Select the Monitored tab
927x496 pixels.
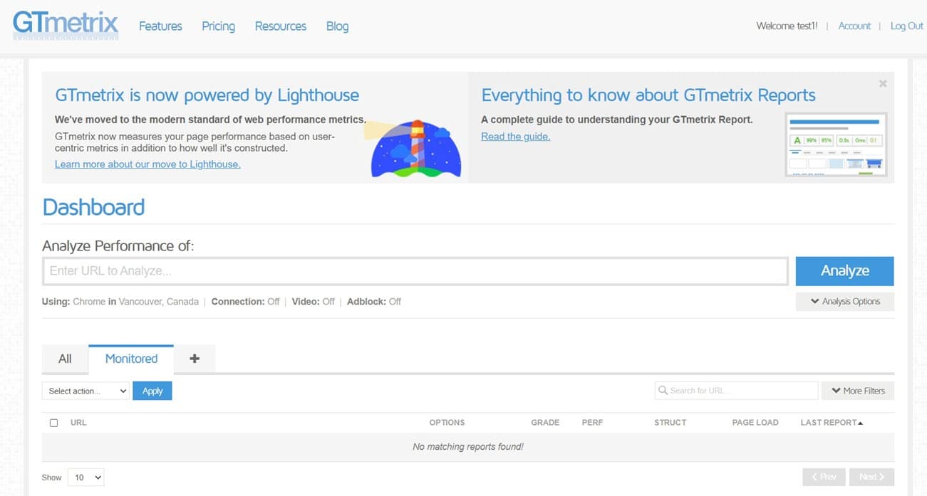[x=131, y=359]
